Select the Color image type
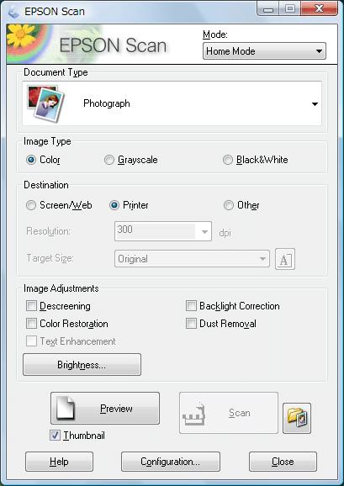 31,160
